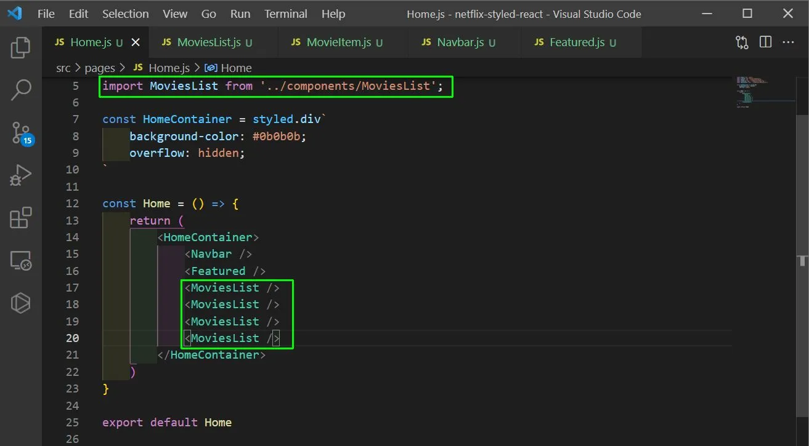Maximize the VS Code window

tap(747, 14)
